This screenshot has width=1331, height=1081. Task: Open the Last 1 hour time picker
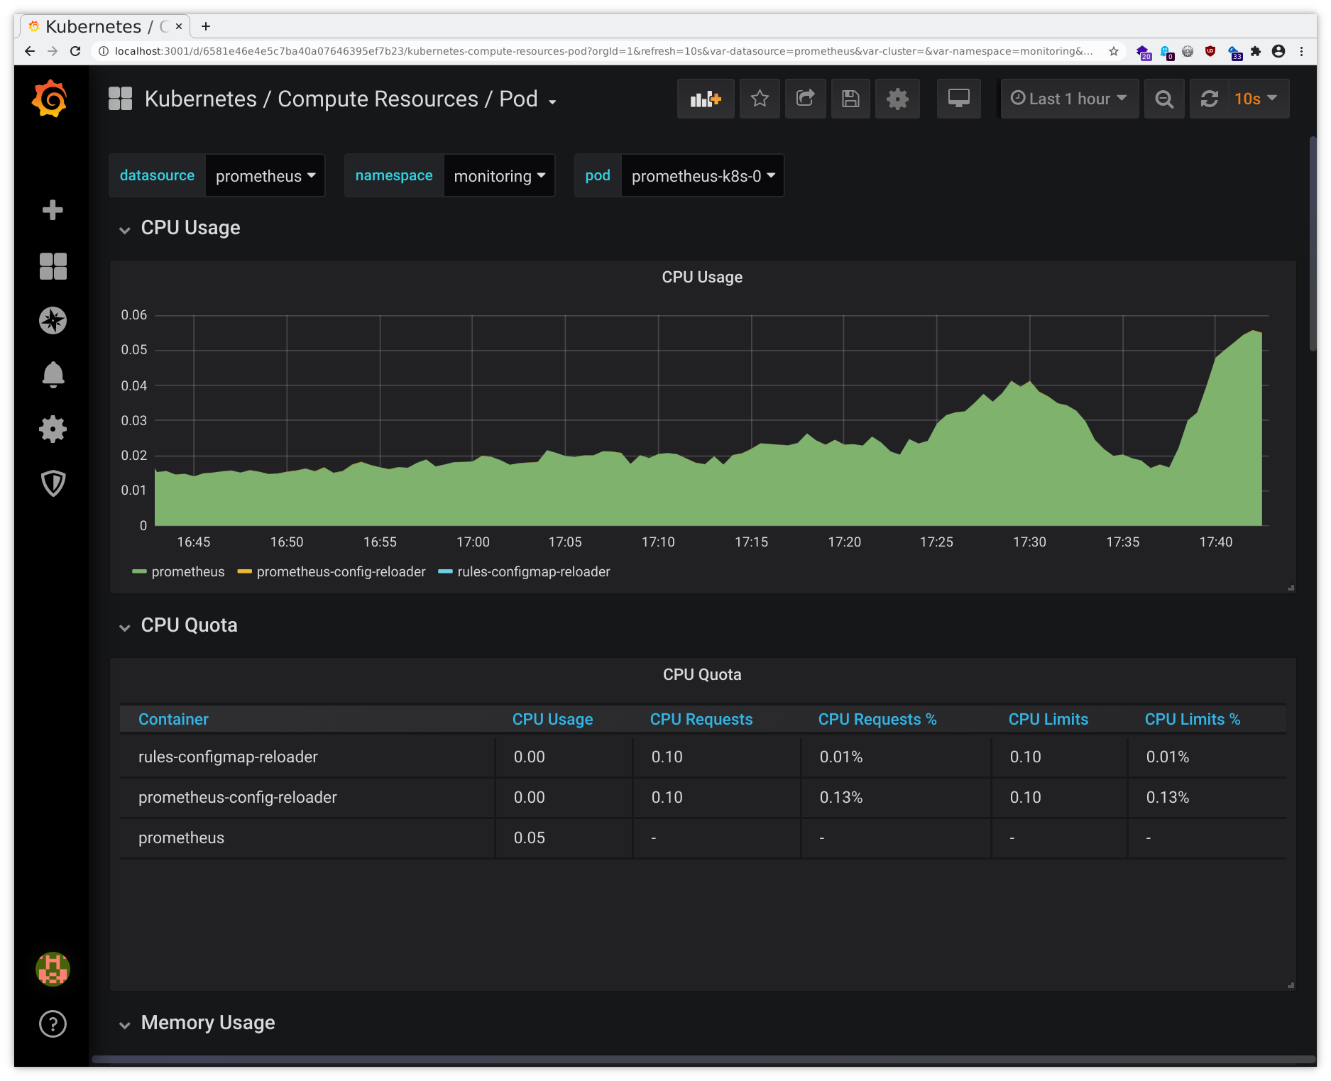point(1069,99)
